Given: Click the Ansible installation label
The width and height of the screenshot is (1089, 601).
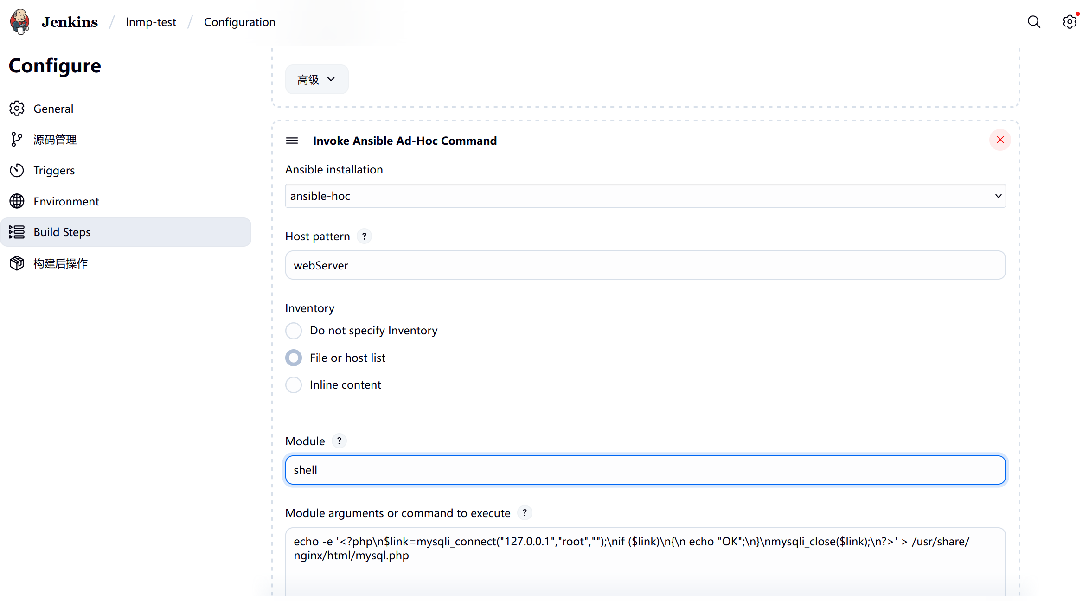Looking at the screenshot, I should (x=334, y=170).
